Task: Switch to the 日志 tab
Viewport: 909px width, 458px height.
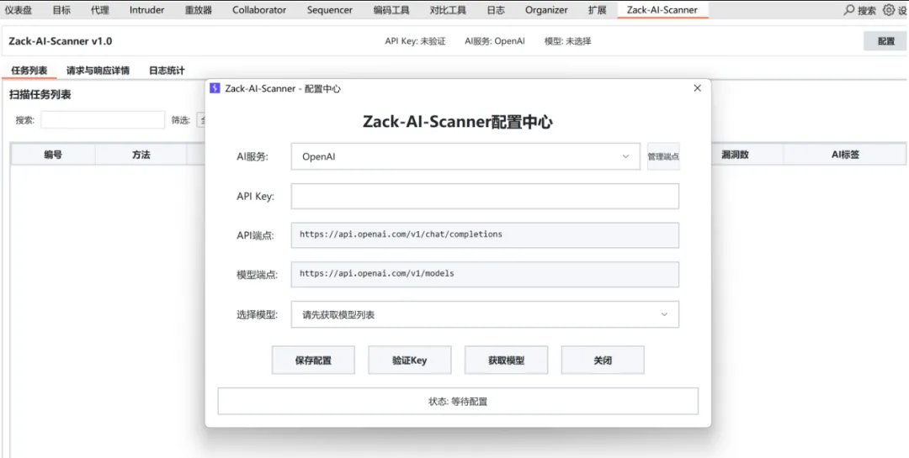Action: click(x=496, y=10)
